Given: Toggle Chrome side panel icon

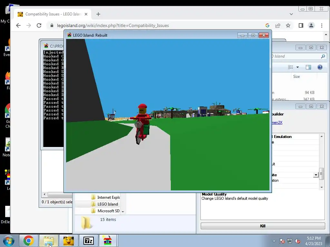Looking at the screenshot, I should 301,25.
